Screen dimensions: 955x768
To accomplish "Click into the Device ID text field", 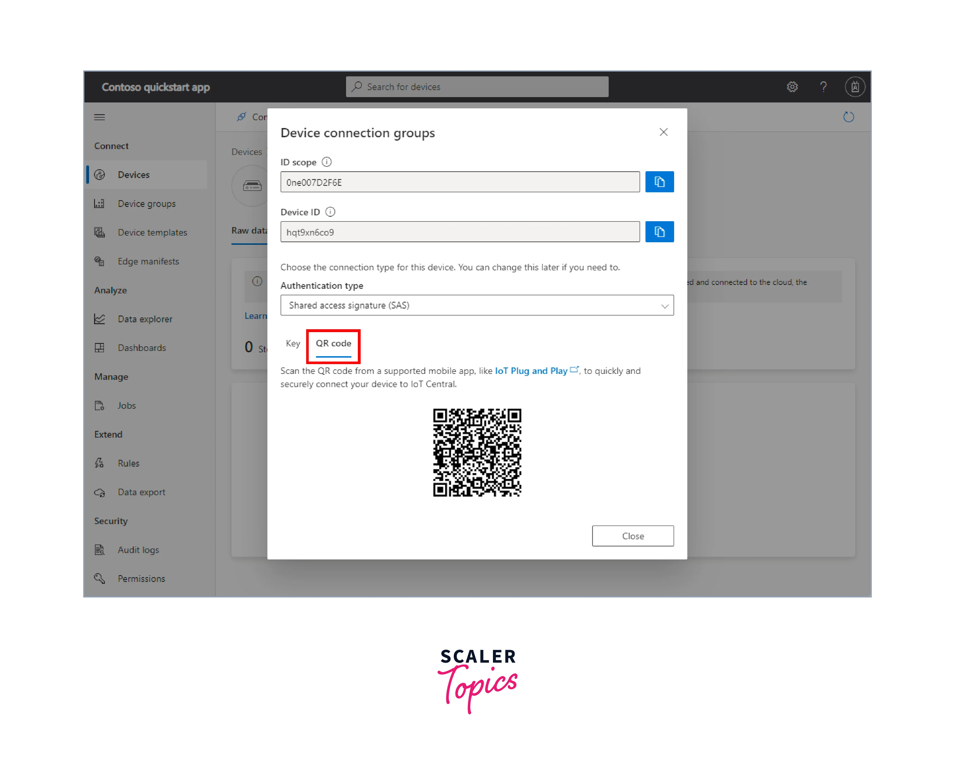I will pyautogui.click(x=460, y=232).
